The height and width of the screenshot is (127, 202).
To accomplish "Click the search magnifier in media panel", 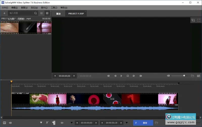I will tap(36, 13).
